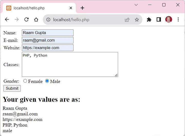This screenshot has height=136, width=185.
Task: Click the output text 'raam@gmail.com'
Action: (x=20, y=114)
